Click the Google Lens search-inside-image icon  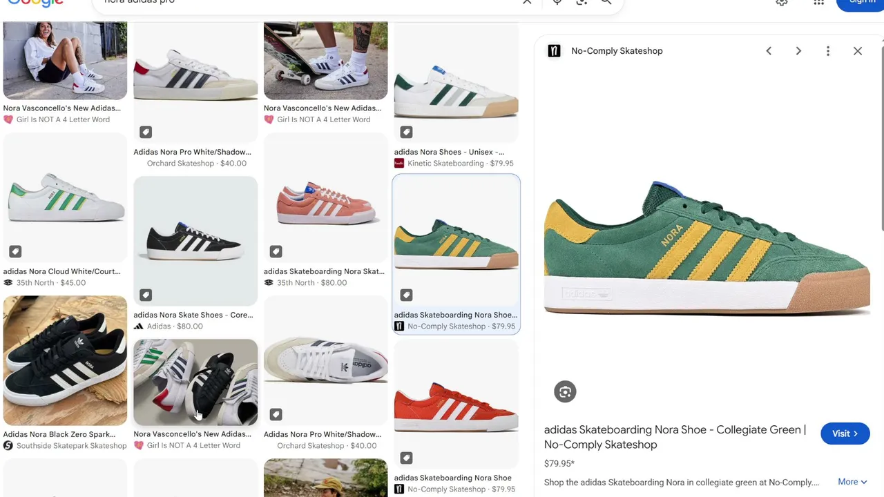coord(565,392)
